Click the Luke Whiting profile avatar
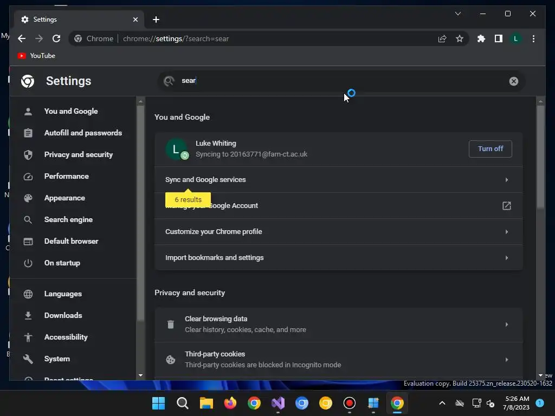Viewport: 555px width, 416px height. click(176, 149)
